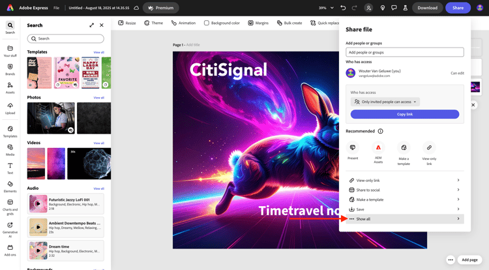Click the Add people or groups field
The width and height of the screenshot is (489, 270).
[405, 52]
